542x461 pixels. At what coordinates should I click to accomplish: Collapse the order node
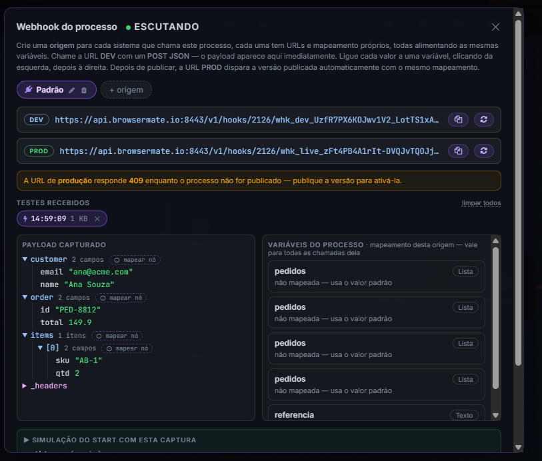coord(25,297)
